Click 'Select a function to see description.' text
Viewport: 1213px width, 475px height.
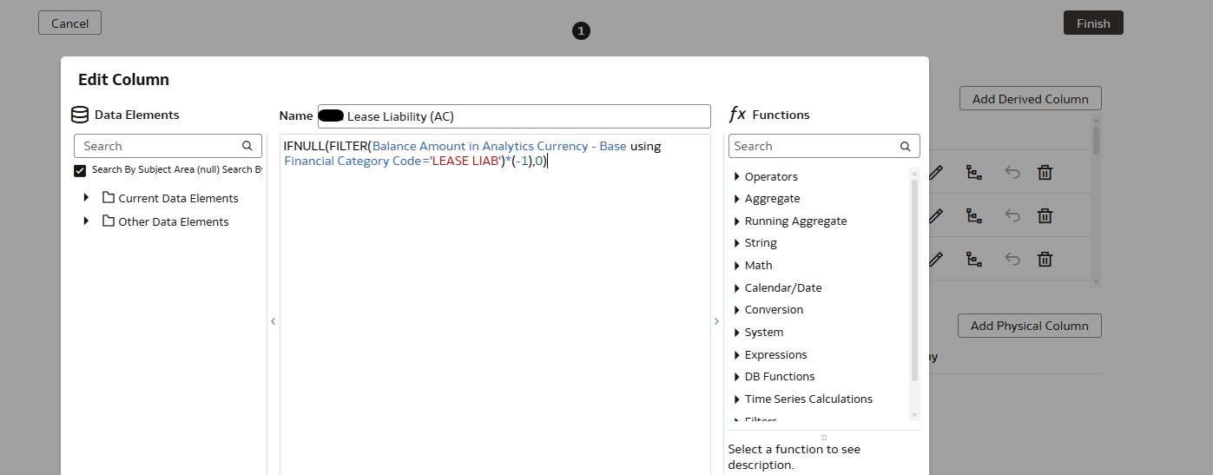(794, 457)
